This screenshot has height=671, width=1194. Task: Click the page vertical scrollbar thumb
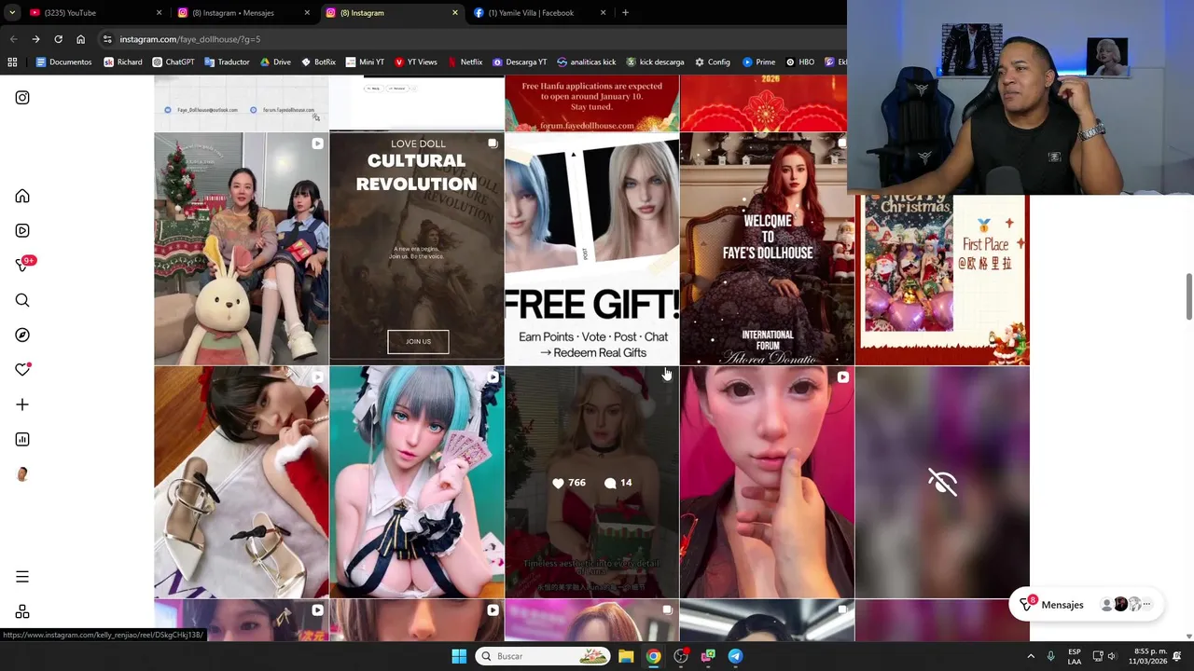point(1188,296)
